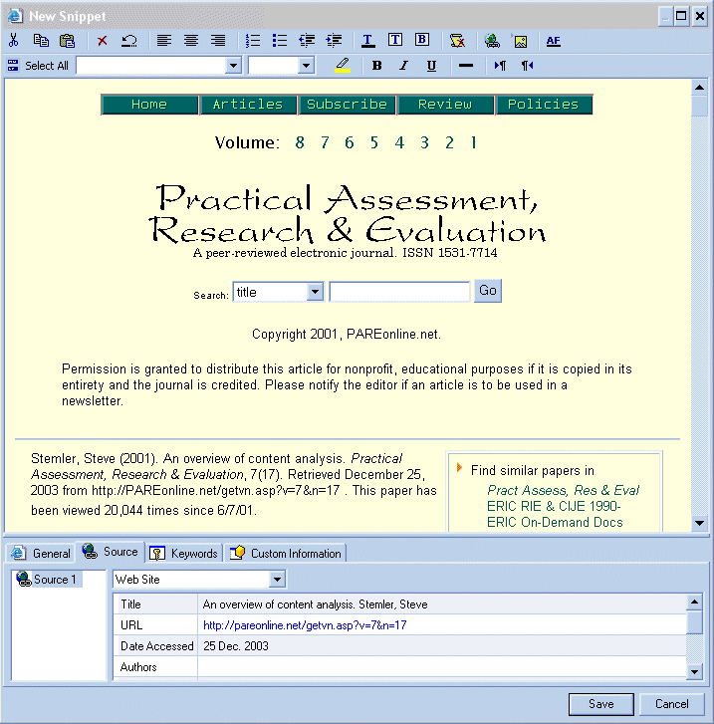
Task: Open Volume 8 link
Action: (x=300, y=142)
